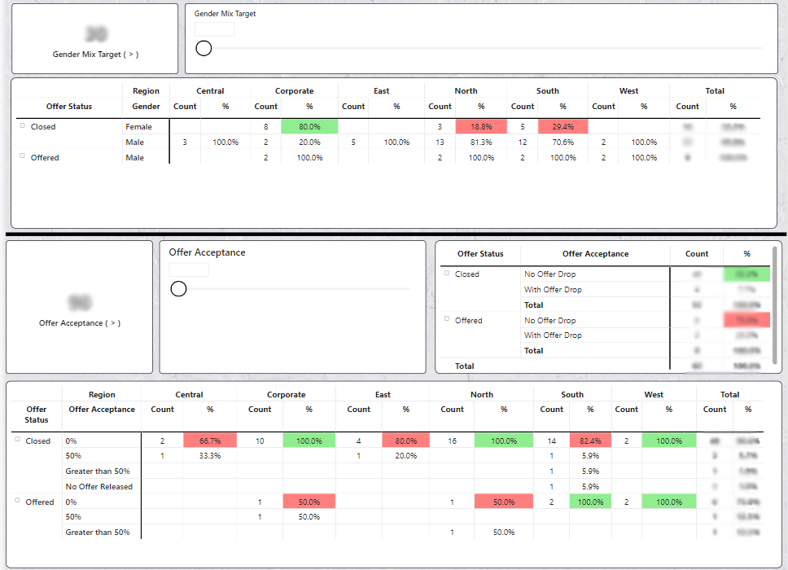
Task: Click the Offer Status header in the gender table
Action: point(69,107)
